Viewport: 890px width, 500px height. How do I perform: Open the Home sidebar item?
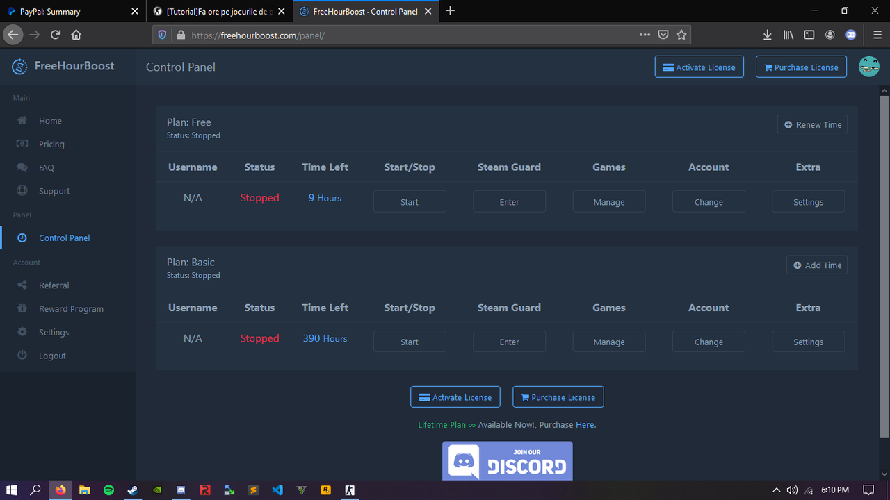[x=50, y=121]
